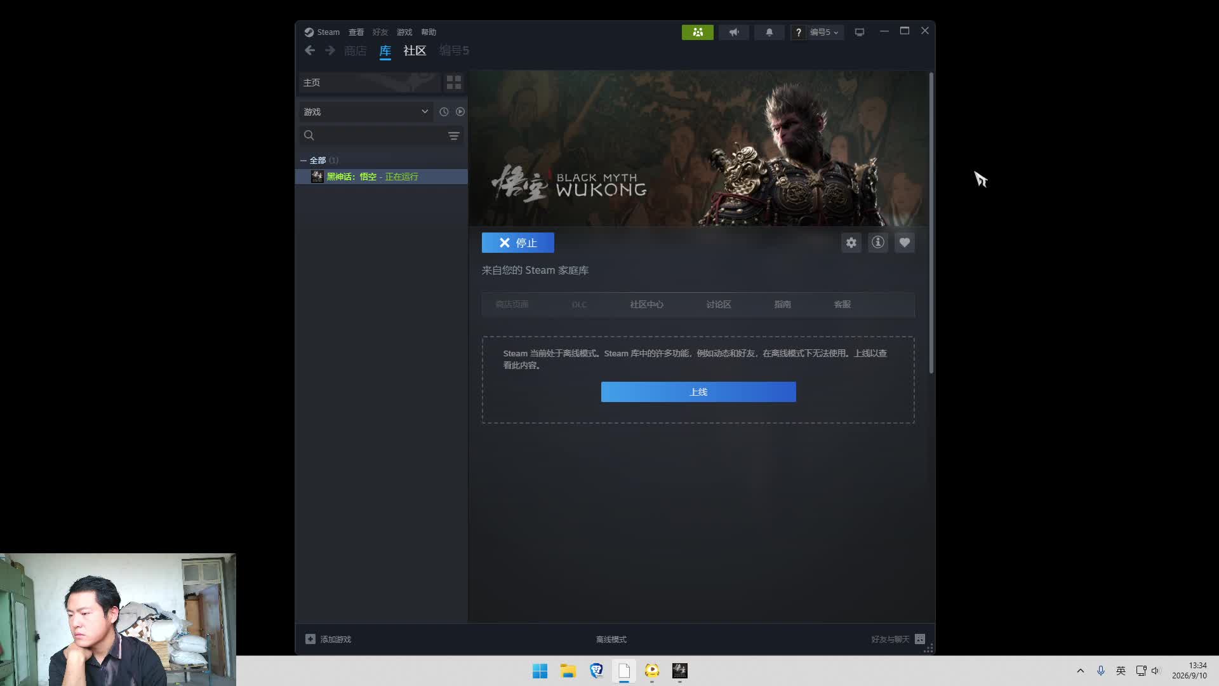Viewport: 1219px width, 686px height.
Task: Open the 编号5 account dropdown
Action: (x=823, y=32)
